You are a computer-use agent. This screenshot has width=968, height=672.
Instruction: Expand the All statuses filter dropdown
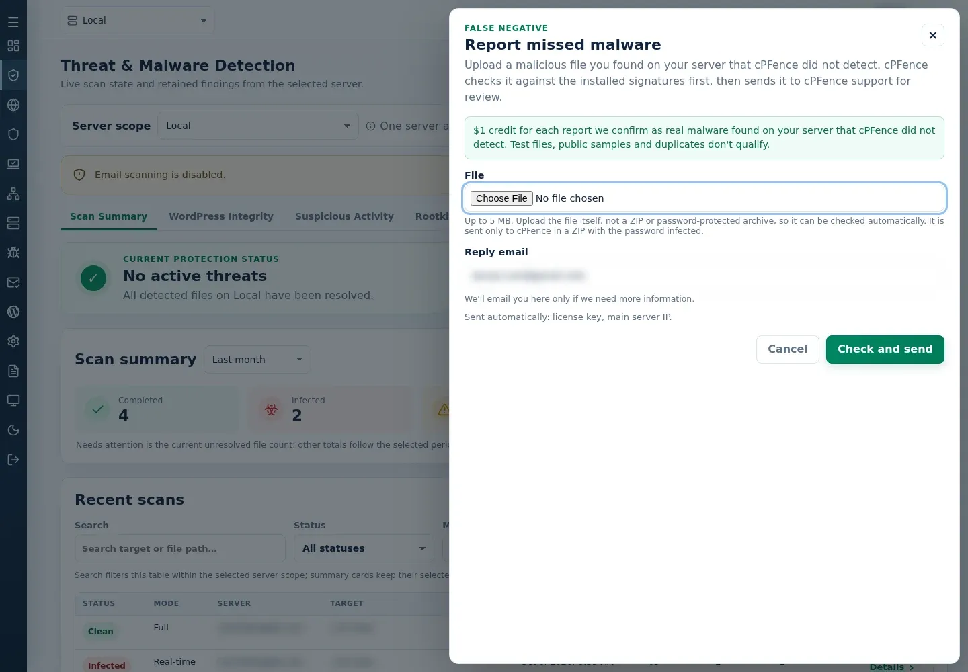(364, 548)
